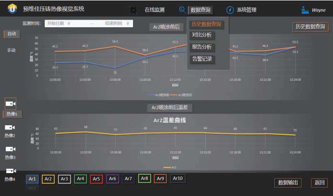The image size is (333, 196).
Task: Click the data query magnifier icon
Action: pos(183,10)
